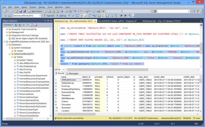Select the AWBuildVersion cell in results
The image size is (205, 127).
[71, 80]
